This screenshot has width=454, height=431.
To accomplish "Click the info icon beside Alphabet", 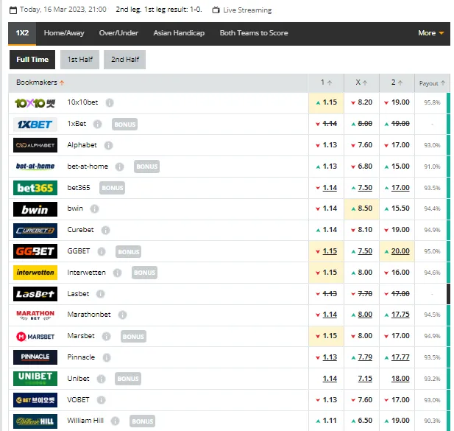I will [109, 145].
